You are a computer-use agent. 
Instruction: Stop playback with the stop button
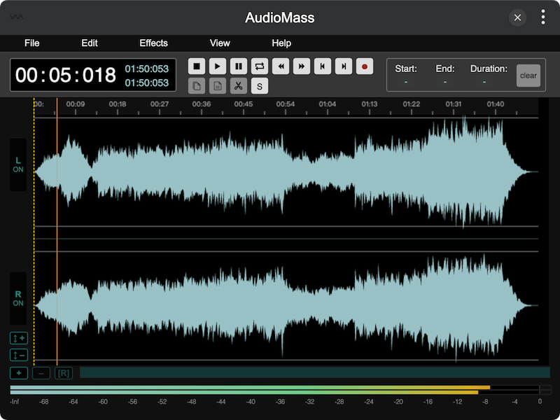[x=197, y=66]
